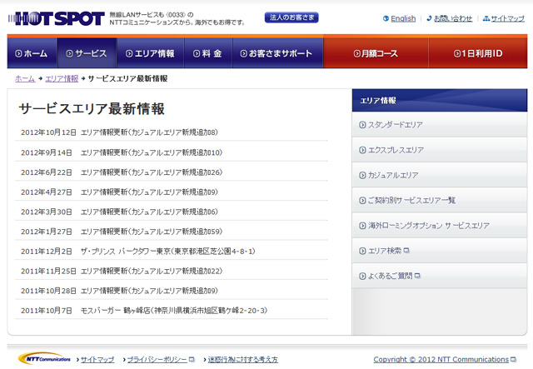Open the 料金 navigation tab
This screenshot has height=369, width=533.
pyautogui.click(x=208, y=53)
